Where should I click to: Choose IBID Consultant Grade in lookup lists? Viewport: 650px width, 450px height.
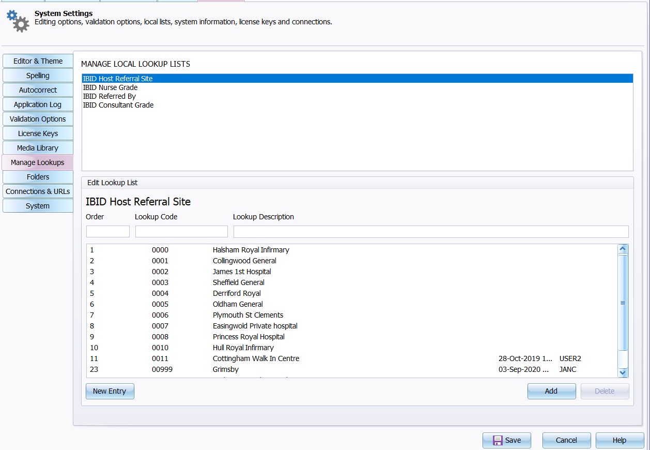pos(118,105)
